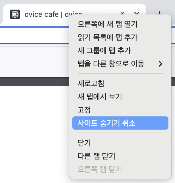Screen dimensions: 175x183
Task: Focus the blue-outlined address bar field
Action: coord(35,35)
